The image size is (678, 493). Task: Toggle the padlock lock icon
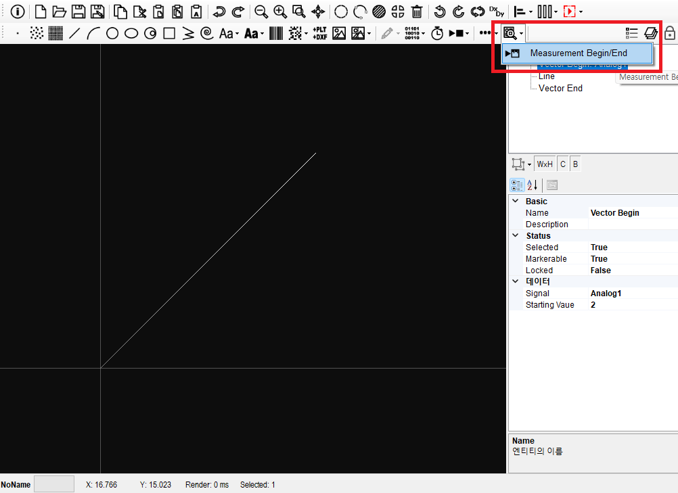(670, 33)
